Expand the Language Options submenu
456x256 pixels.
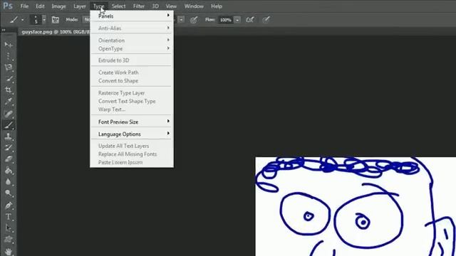coord(132,134)
